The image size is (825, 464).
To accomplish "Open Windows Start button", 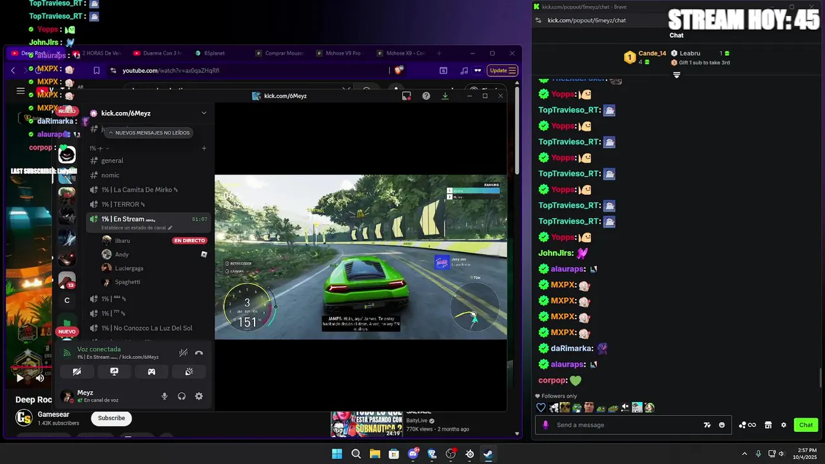I will tap(337, 454).
